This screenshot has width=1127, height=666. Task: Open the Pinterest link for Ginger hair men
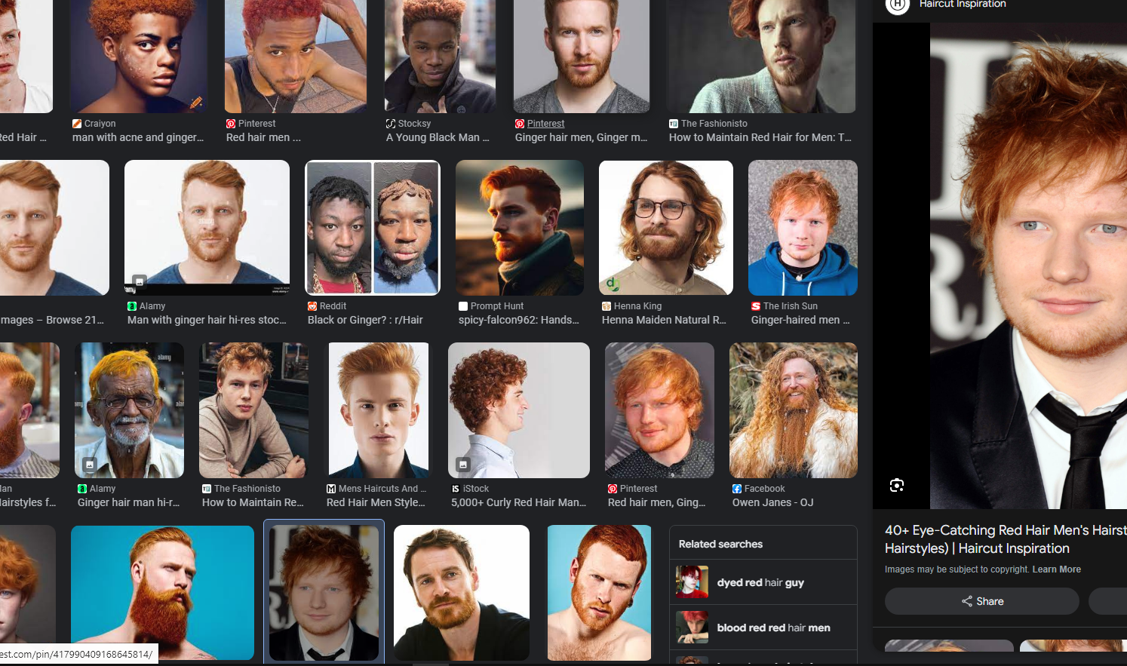(x=545, y=124)
